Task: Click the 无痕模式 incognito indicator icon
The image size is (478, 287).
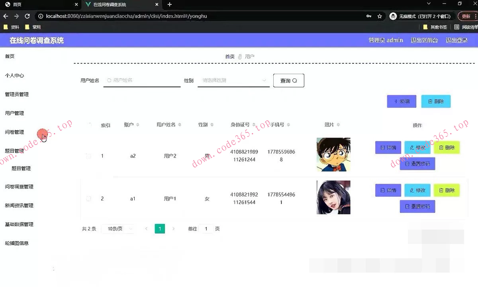Action: [394, 16]
